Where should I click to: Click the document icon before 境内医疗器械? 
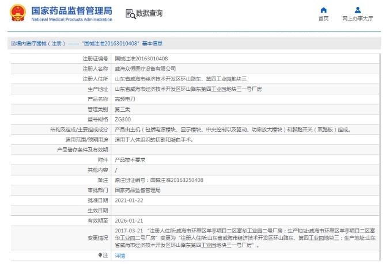click(12, 43)
